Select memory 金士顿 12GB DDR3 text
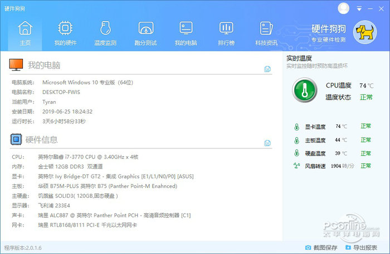 (x=70, y=167)
